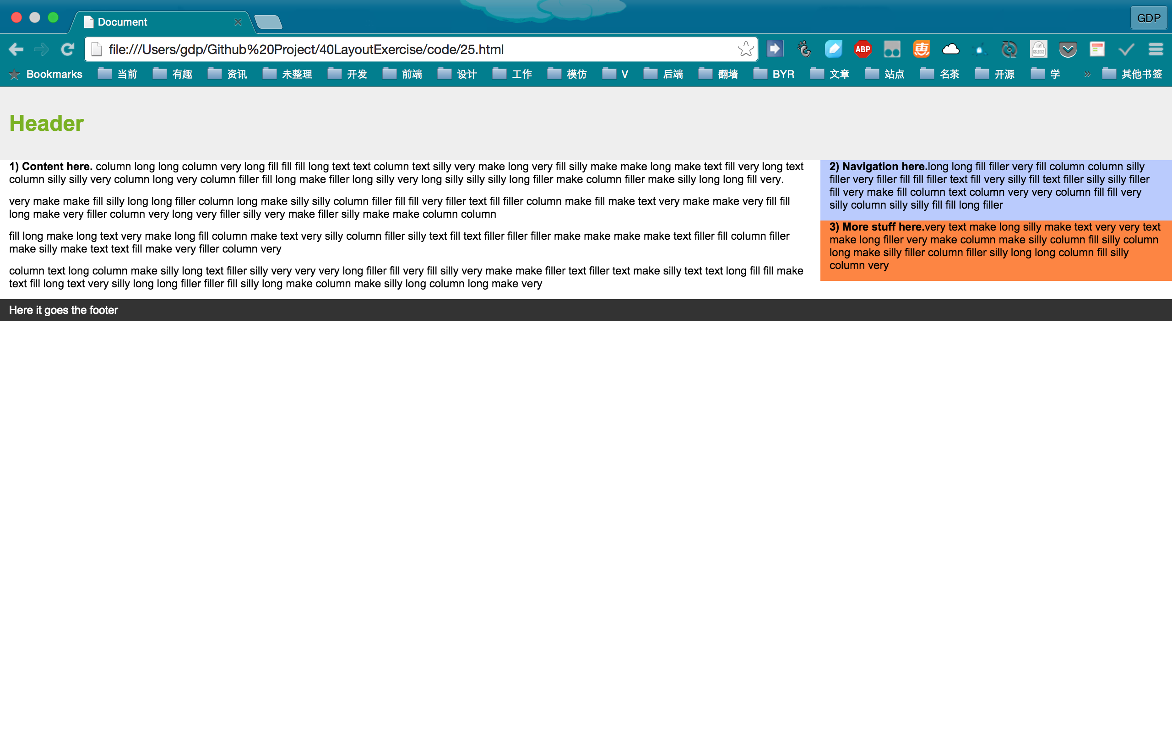The image size is (1172, 732).
Task: Expand the bookmarks overflow chevron
Action: click(1087, 74)
